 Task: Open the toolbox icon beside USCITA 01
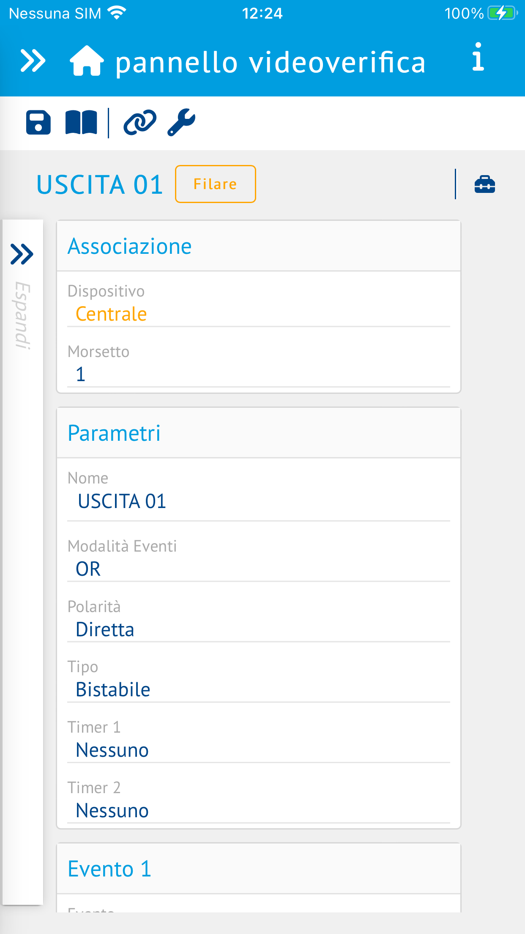(x=485, y=184)
